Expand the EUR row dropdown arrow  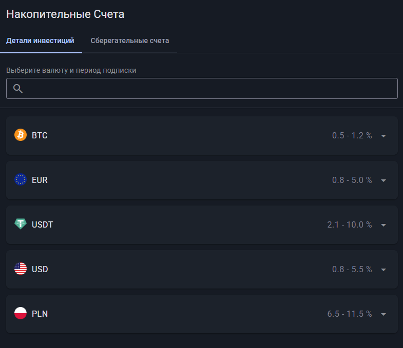point(383,180)
